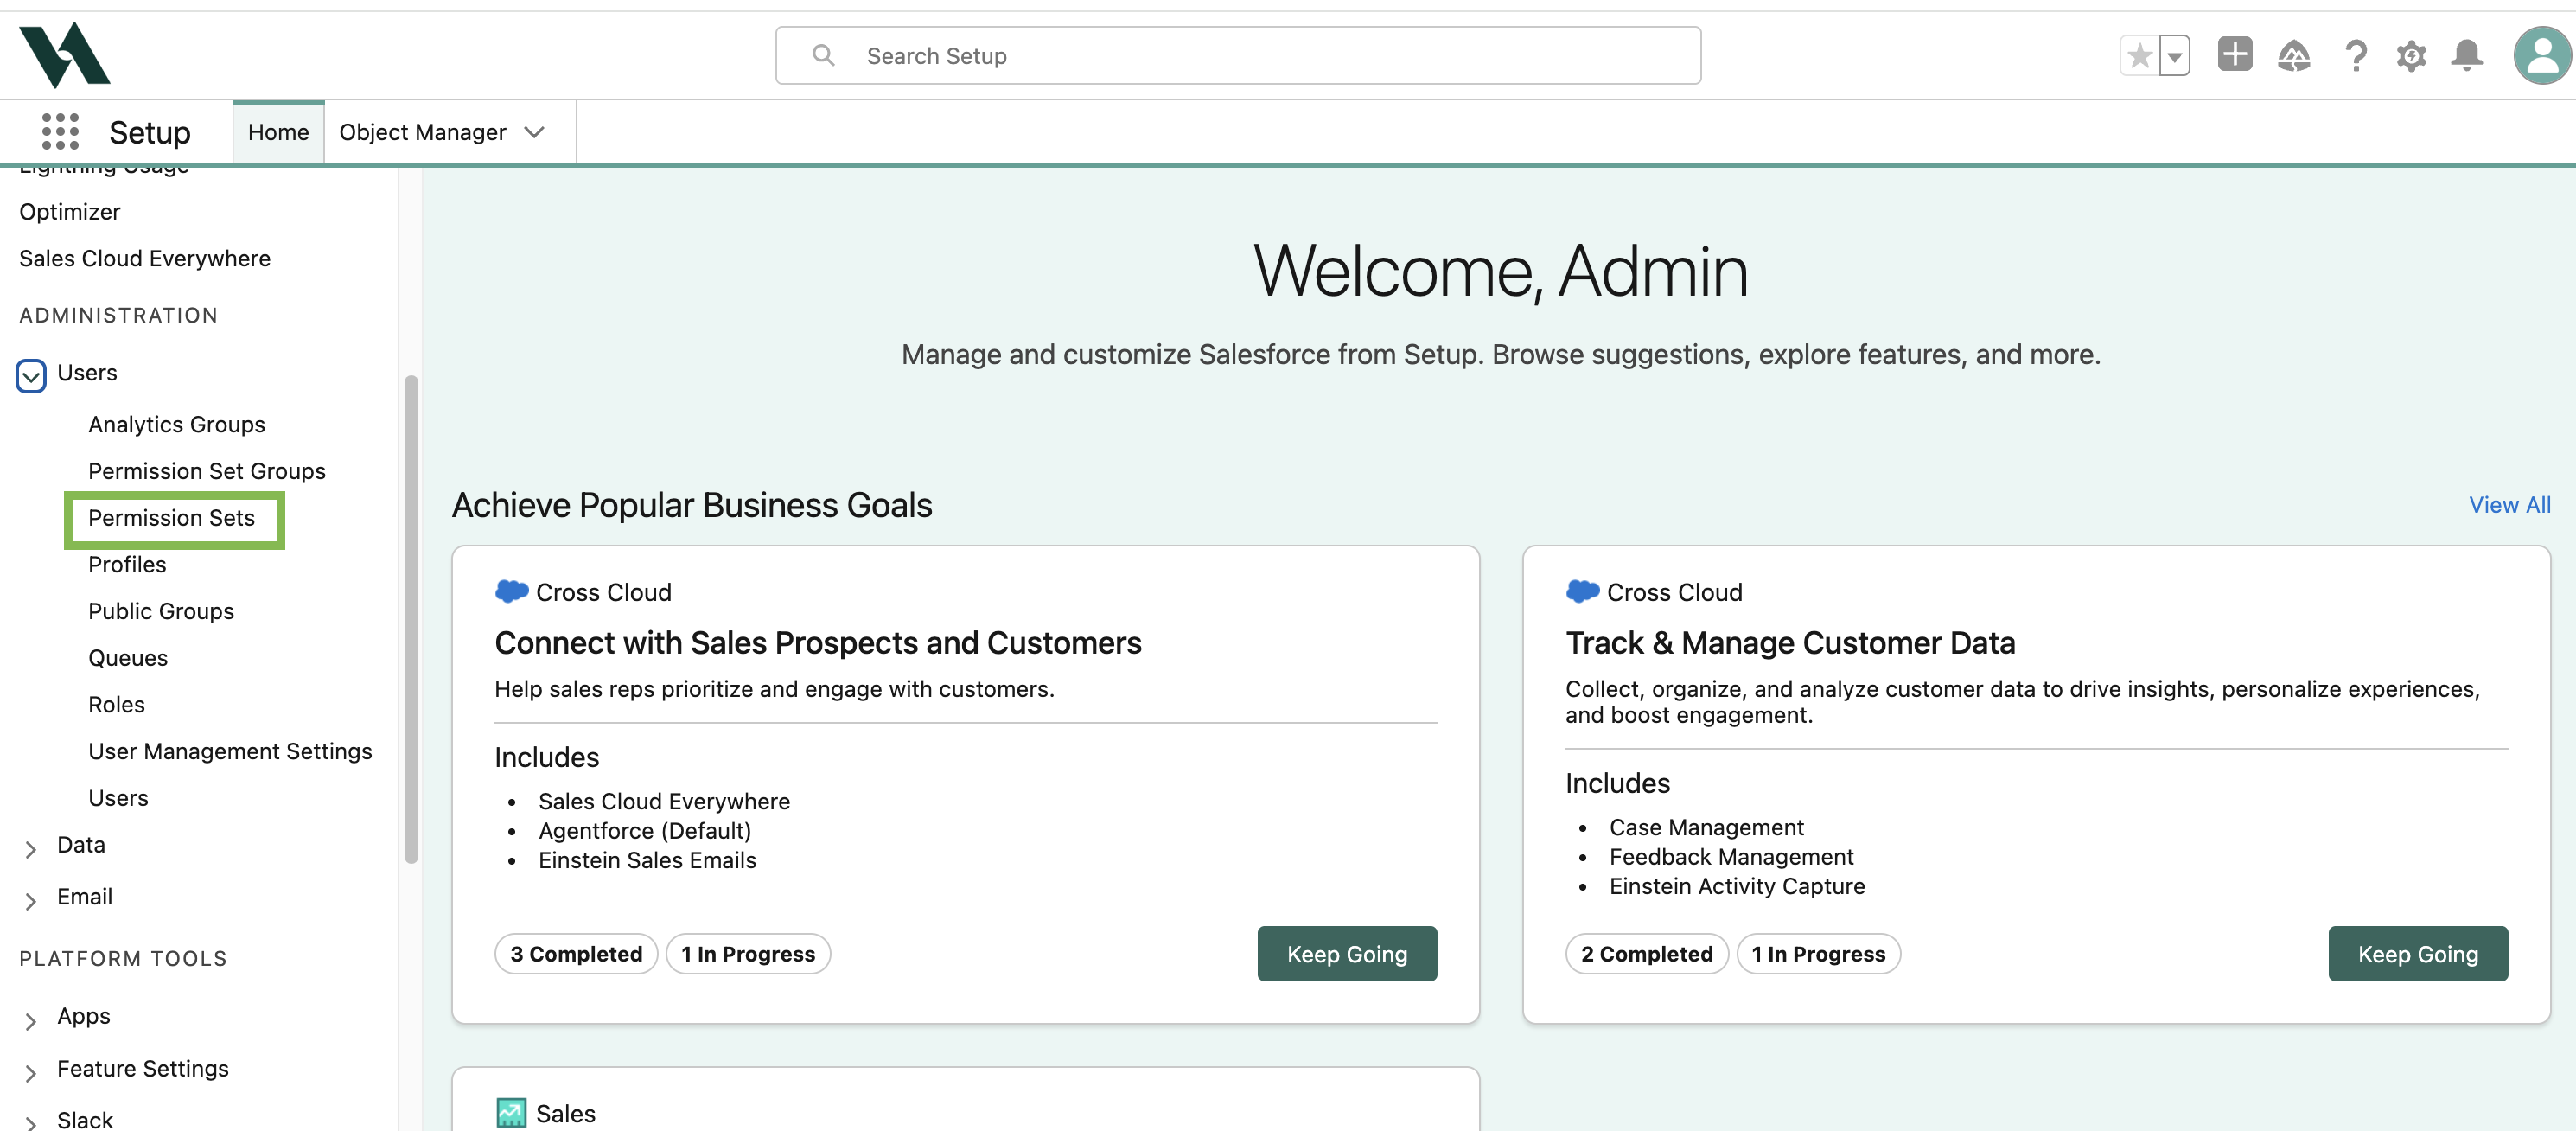This screenshot has height=1131, width=2576.
Task: Open the Help question mark icon
Action: [2355, 55]
